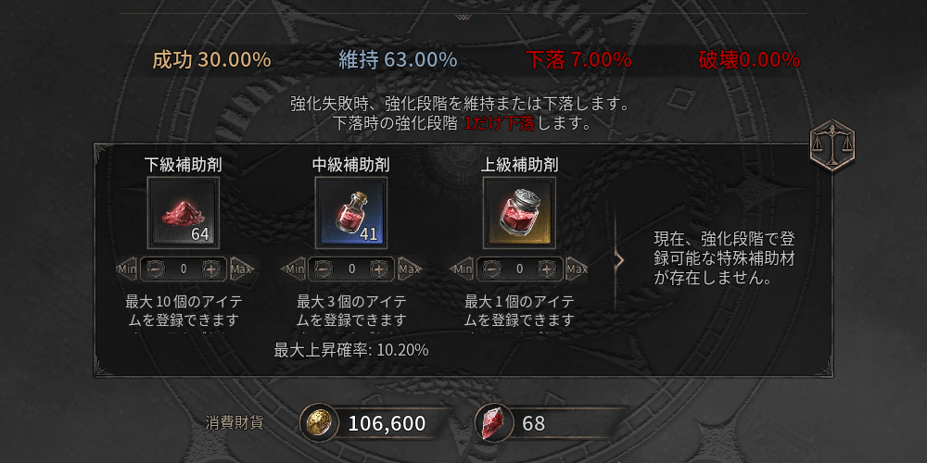Click the gold coin cost icon
This screenshot has height=463, width=927.
click(x=319, y=423)
